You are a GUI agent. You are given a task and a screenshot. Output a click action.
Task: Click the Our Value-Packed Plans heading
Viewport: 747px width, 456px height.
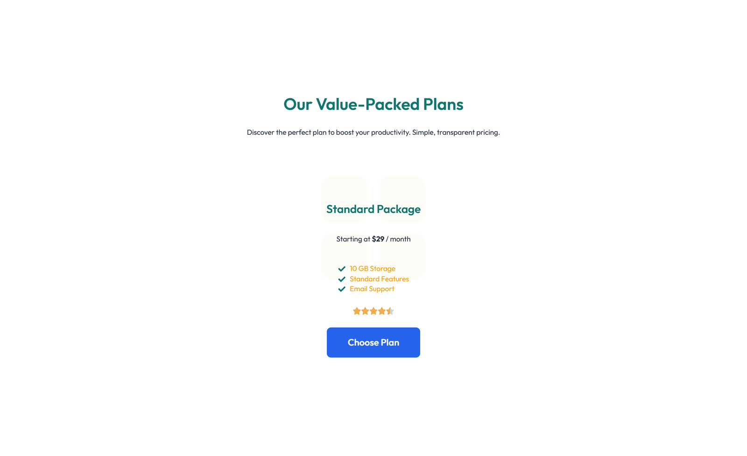point(373,104)
